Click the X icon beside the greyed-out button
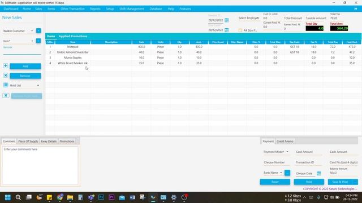 tap(6, 95)
